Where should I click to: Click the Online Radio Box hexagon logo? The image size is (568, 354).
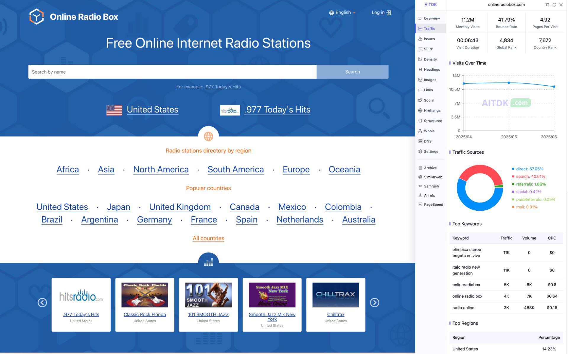(x=37, y=17)
